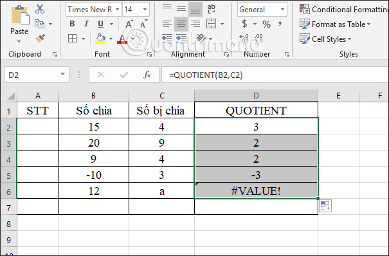Apply comma style
The width and height of the screenshot is (389, 256).
280,24
